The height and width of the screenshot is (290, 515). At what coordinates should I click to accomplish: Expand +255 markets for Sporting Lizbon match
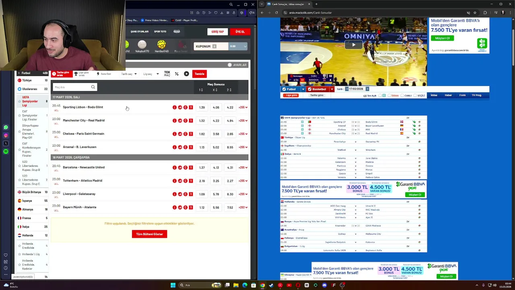click(x=243, y=108)
